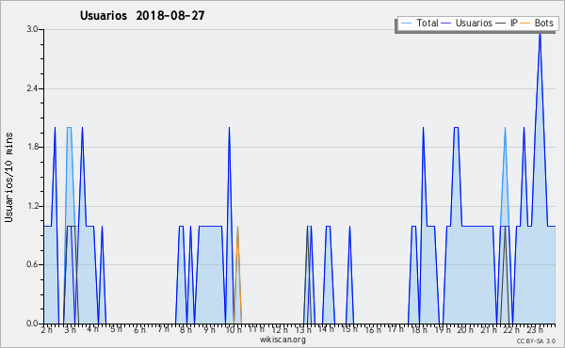Click the chart title Usuarios 2018-08-27
565x348 pixels.
pyautogui.click(x=142, y=15)
